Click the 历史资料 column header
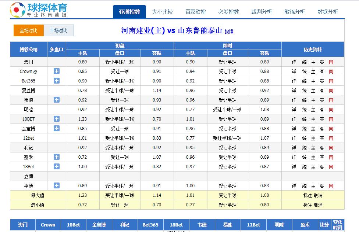Screen dimensions: 359x232 (313, 49)
